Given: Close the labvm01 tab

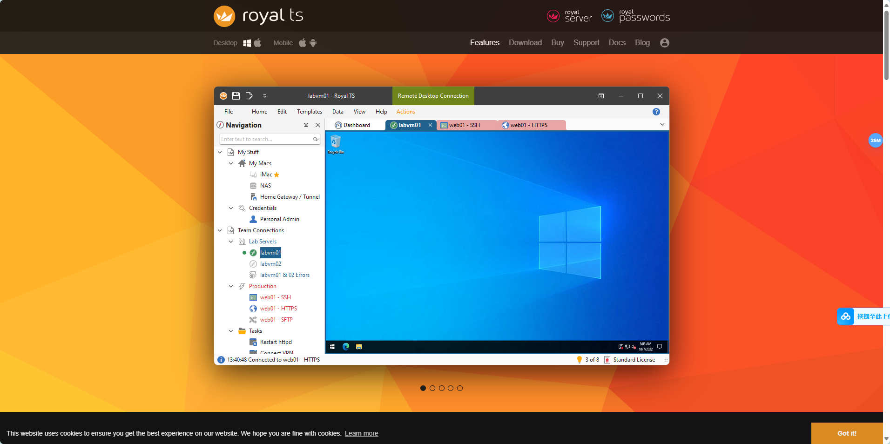Looking at the screenshot, I should pos(431,125).
